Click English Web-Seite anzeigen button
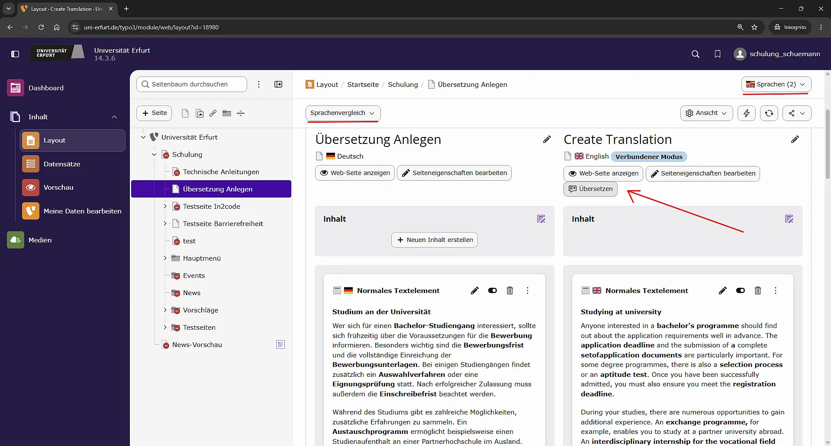The height and width of the screenshot is (446, 831). pos(603,173)
